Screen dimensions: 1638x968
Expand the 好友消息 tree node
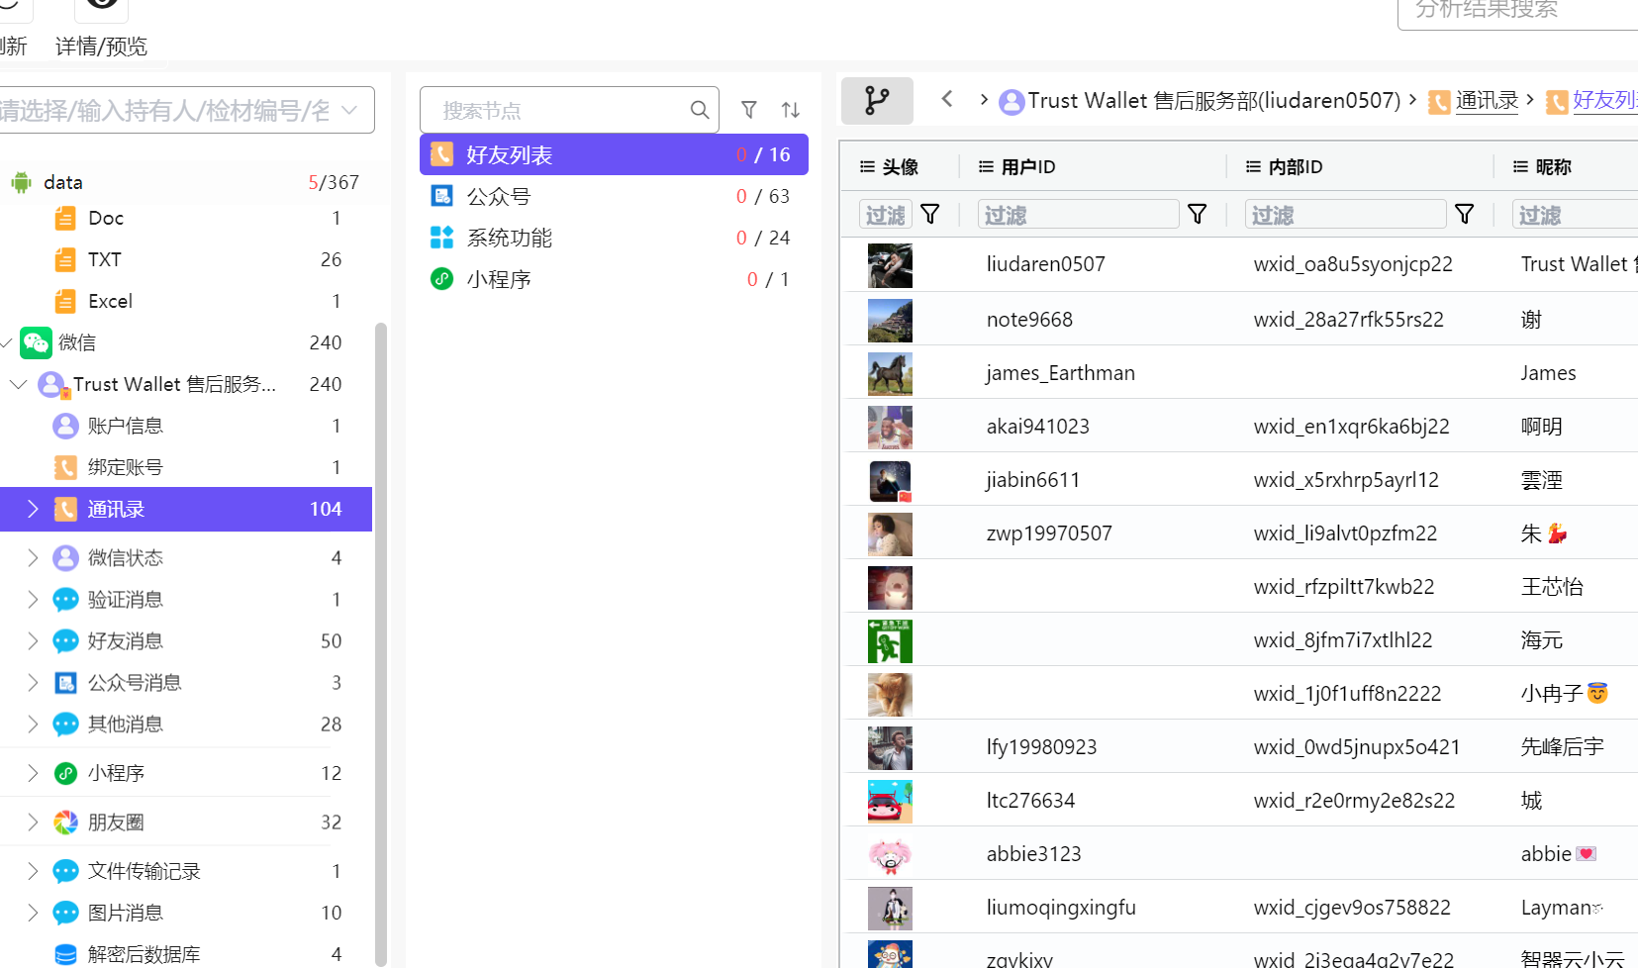coord(33,641)
